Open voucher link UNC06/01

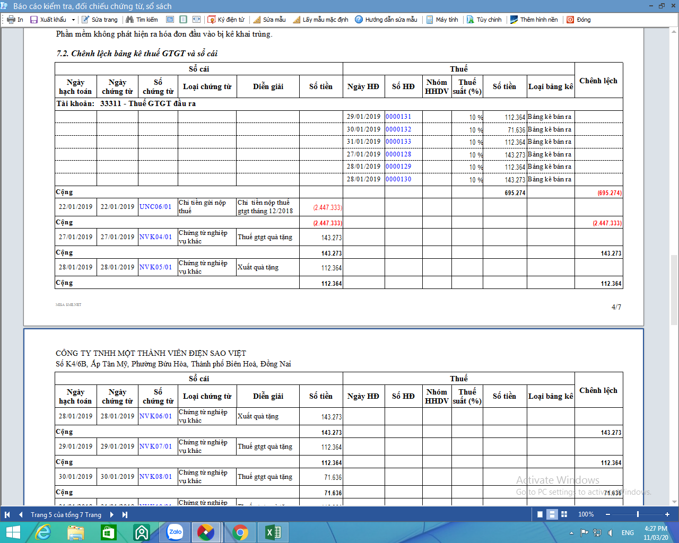coord(155,207)
